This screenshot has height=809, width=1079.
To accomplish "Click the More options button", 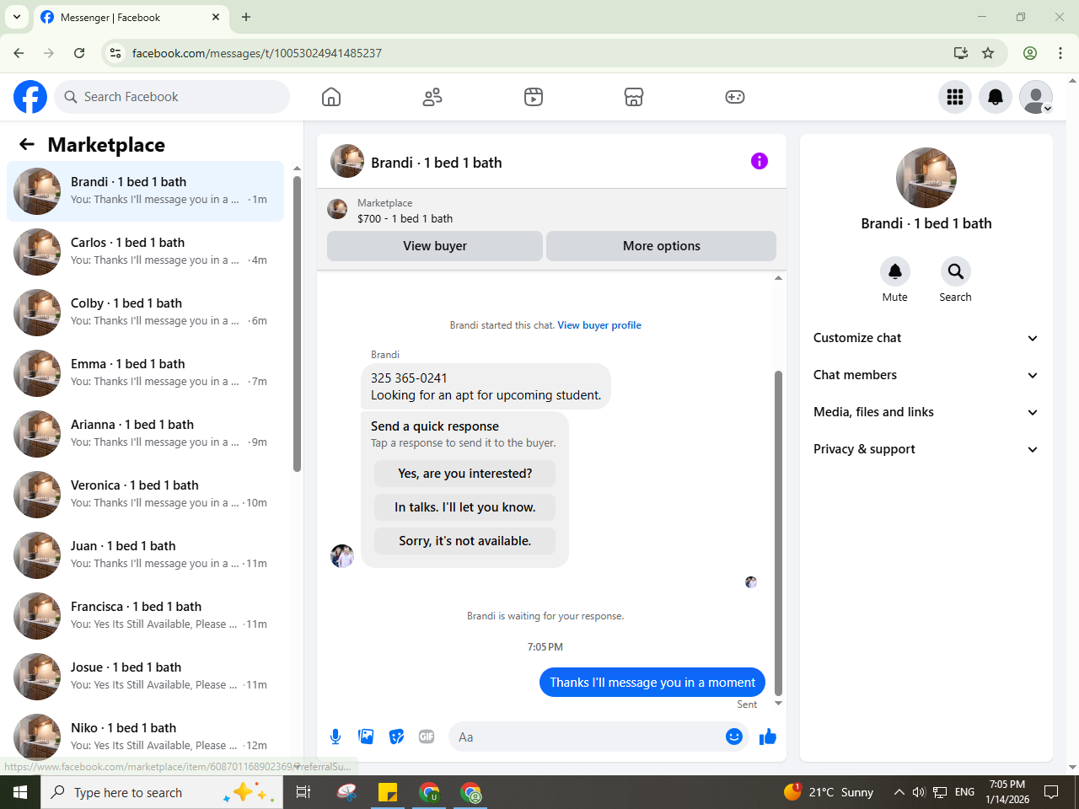I will (x=662, y=246).
